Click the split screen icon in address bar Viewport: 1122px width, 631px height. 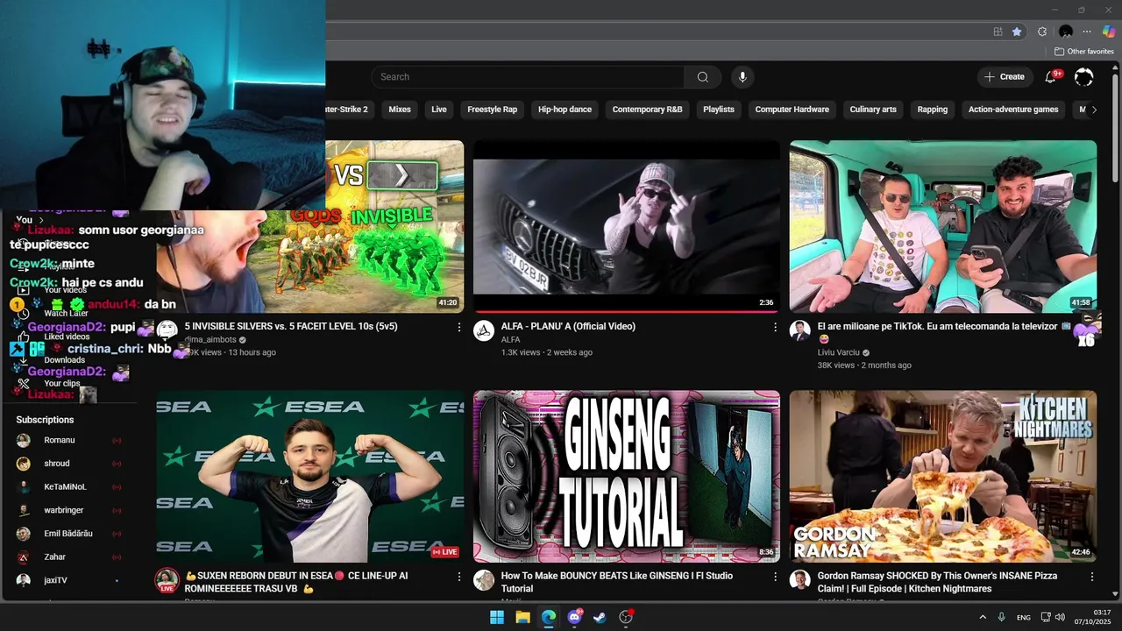coord(998,32)
